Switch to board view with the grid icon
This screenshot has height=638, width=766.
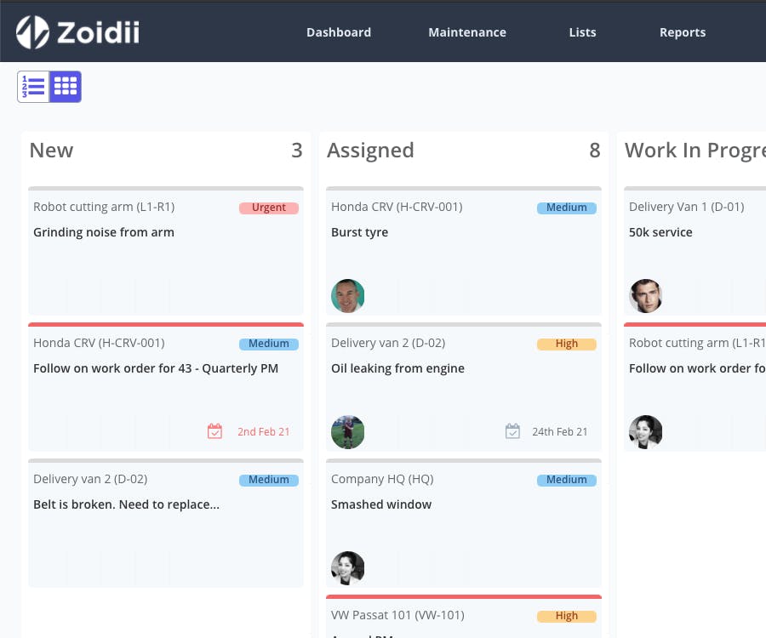click(65, 86)
